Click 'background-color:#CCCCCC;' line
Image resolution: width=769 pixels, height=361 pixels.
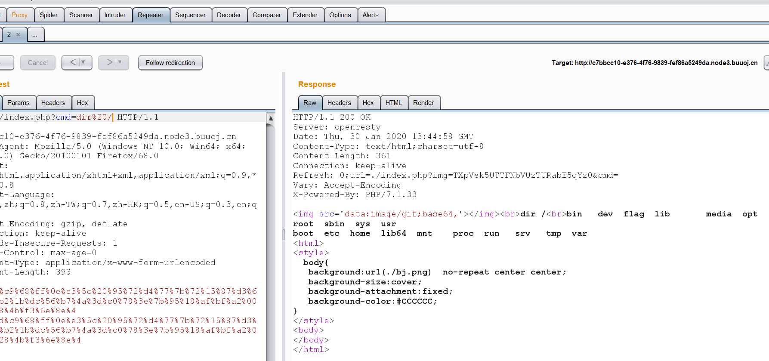pos(373,301)
